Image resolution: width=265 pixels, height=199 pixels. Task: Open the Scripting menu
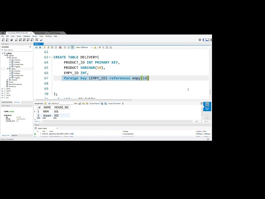point(48,36)
